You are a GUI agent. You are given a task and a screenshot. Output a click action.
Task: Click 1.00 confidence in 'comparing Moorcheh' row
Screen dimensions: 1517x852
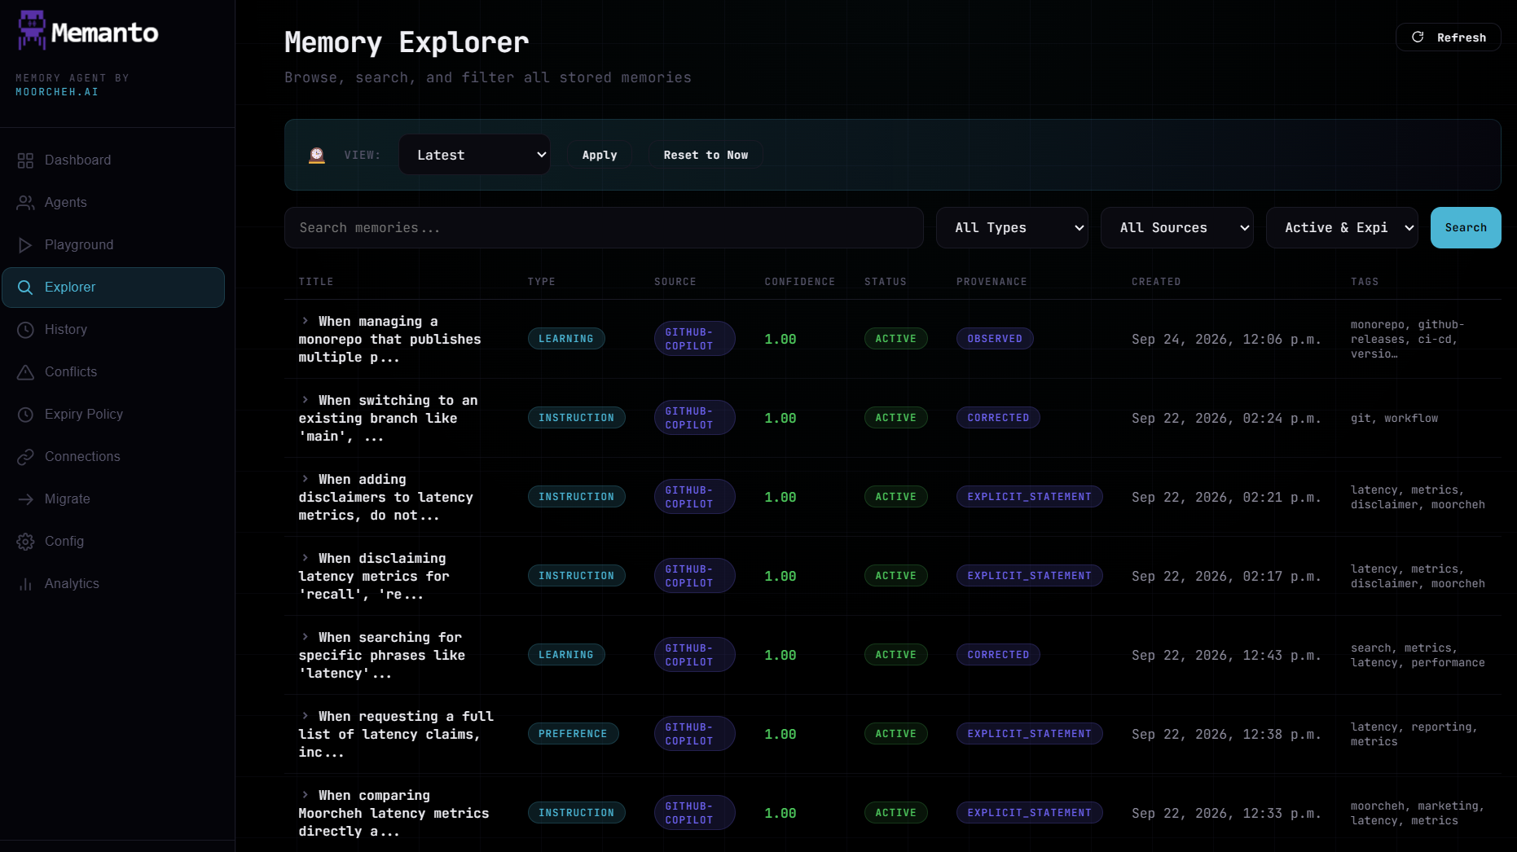tap(780, 814)
